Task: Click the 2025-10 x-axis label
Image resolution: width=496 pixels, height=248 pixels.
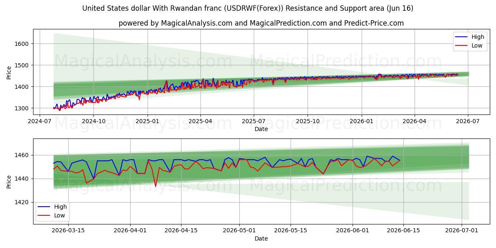Action: pyautogui.click(x=307, y=121)
